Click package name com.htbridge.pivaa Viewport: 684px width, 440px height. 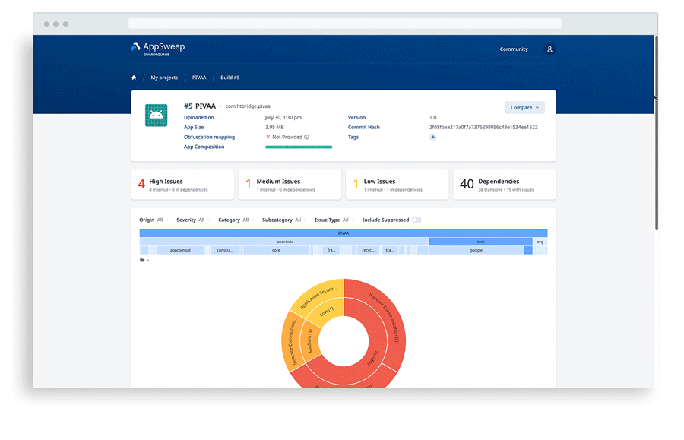(x=248, y=106)
